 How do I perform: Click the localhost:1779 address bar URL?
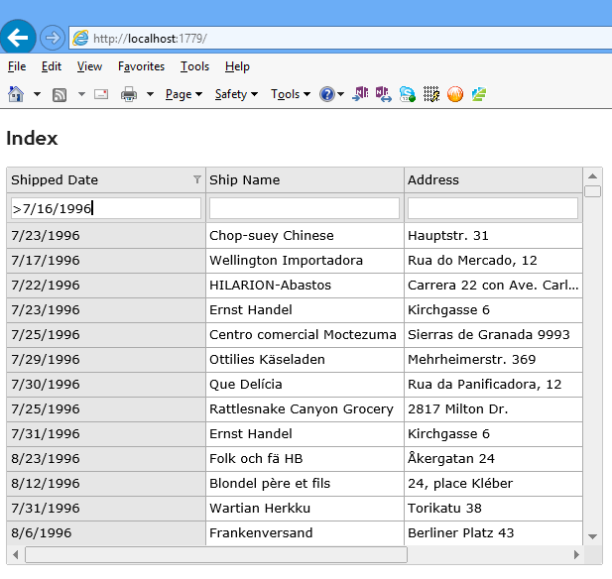coord(150,39)
